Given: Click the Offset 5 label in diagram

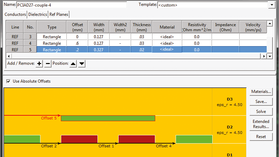Looking at the screenshot, I should [x=49, y=118].
